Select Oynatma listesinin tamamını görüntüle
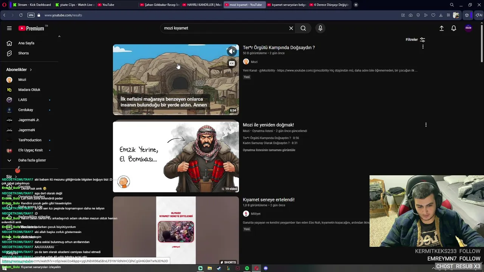The image size is (484, 272). coord(269,150)
